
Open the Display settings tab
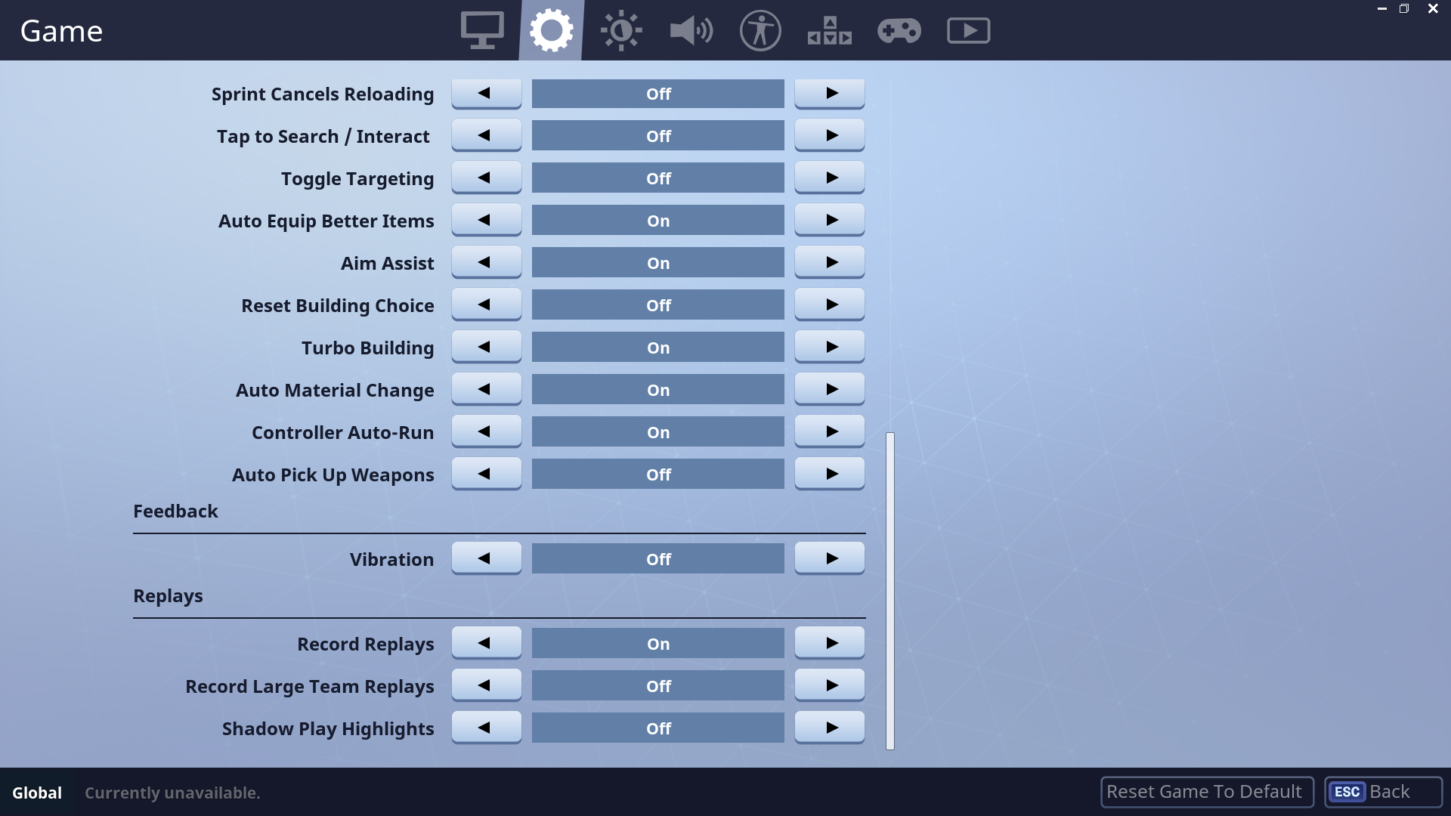click(481, 30)
